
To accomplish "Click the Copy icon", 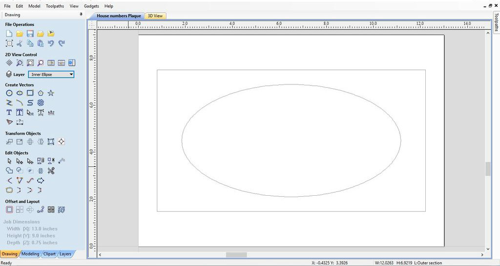I will [x=30, y=43].
